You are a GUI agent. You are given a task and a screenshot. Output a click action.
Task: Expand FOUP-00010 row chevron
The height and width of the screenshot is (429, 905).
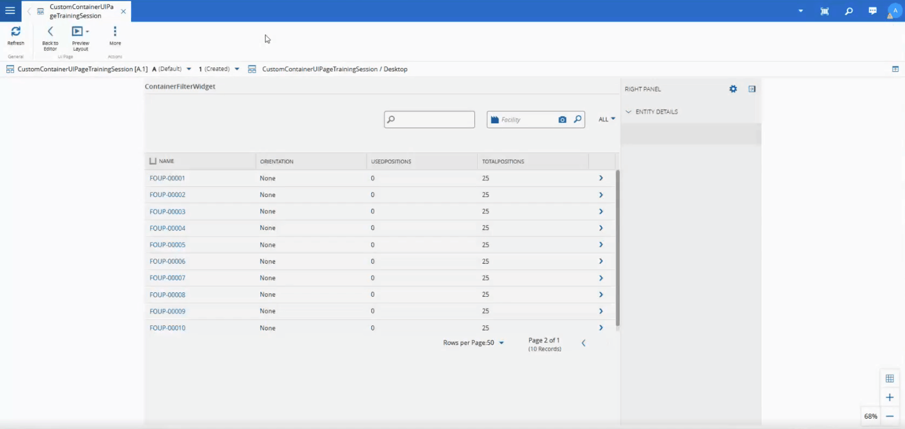601,328
